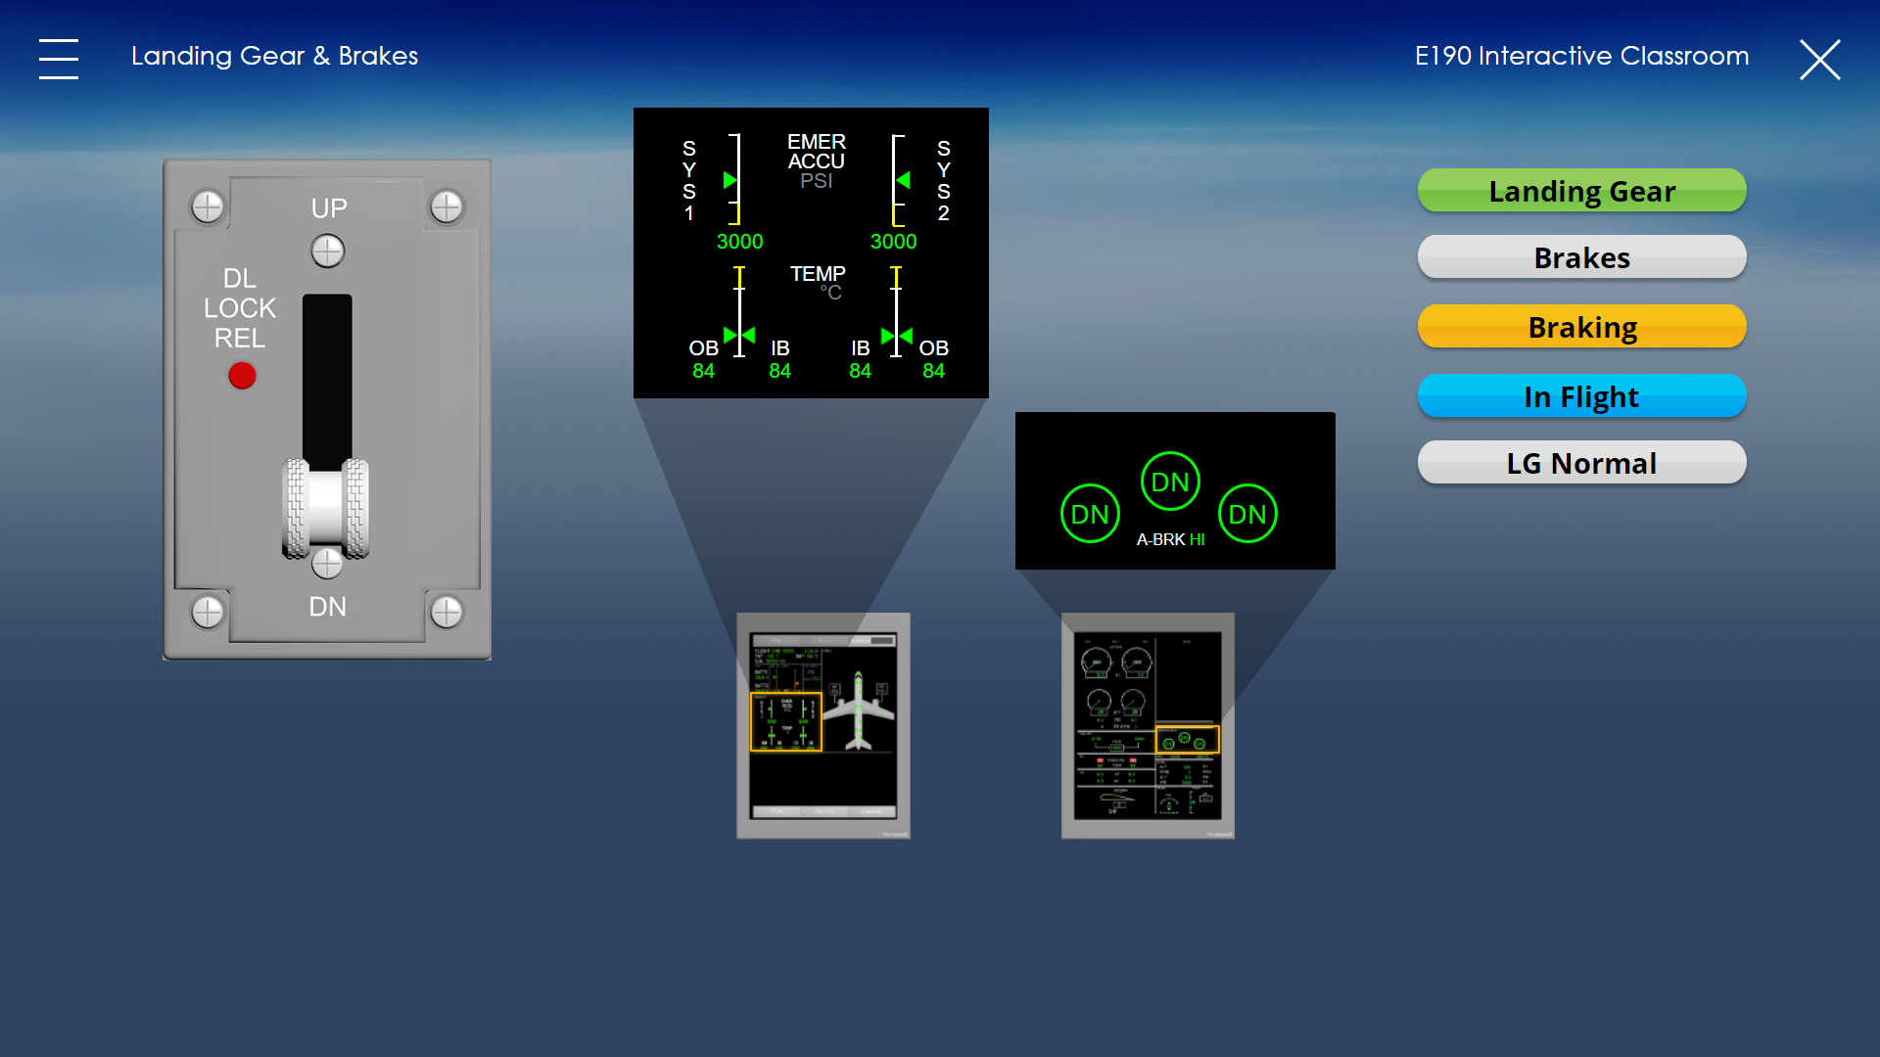This screenshot has height=1057, width=1880.
Task: Open the hamburger menu icon
Action: 59,59
